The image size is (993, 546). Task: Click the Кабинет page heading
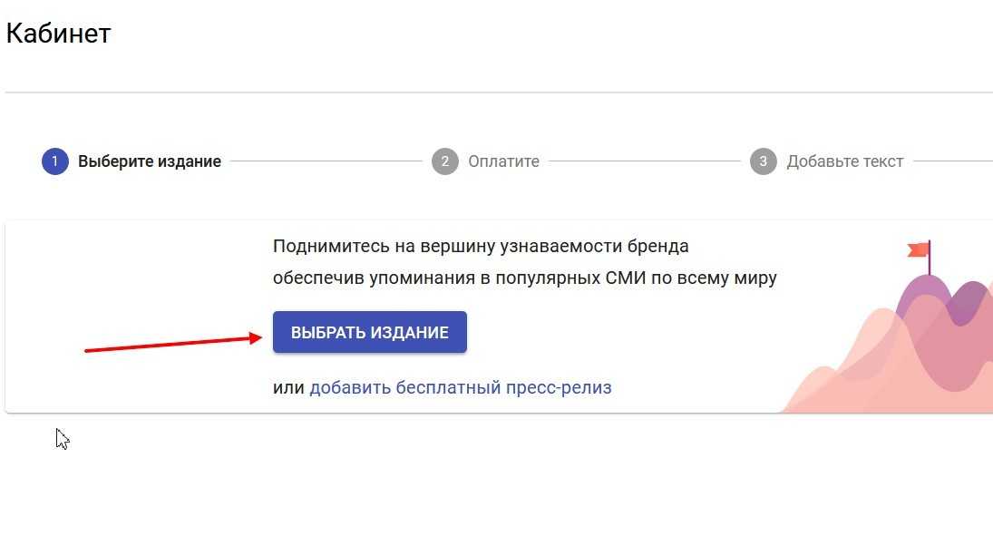(x=58, y=34)
